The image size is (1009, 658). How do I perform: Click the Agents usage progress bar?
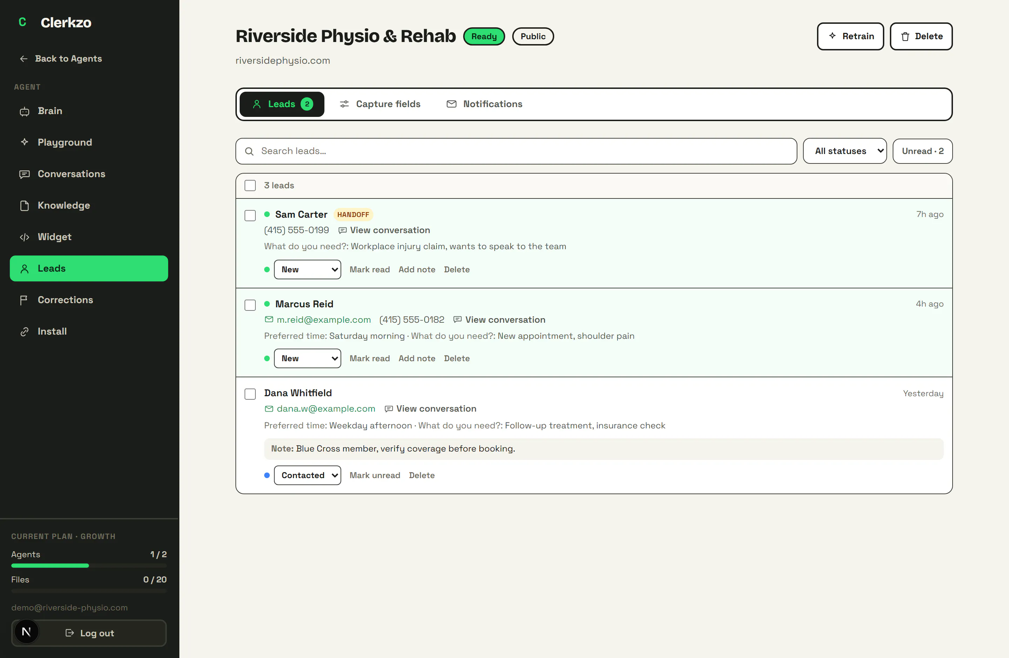pos(89,566)
